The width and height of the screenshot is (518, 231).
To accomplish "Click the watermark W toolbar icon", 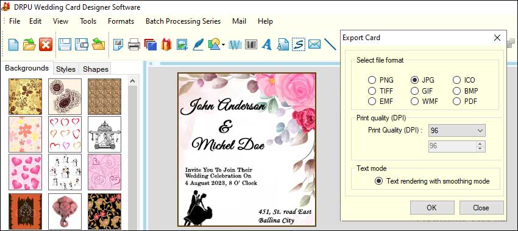I will click(235, 44).
